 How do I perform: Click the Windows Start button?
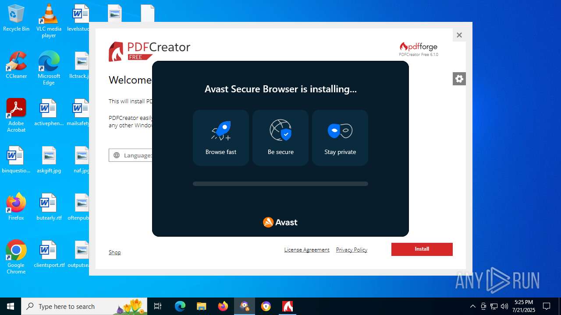(11, 306)
